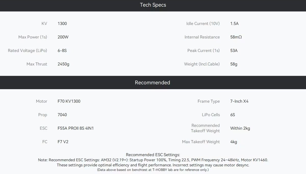Click the Rated Voltage (LiPo) label

(28, 50)
